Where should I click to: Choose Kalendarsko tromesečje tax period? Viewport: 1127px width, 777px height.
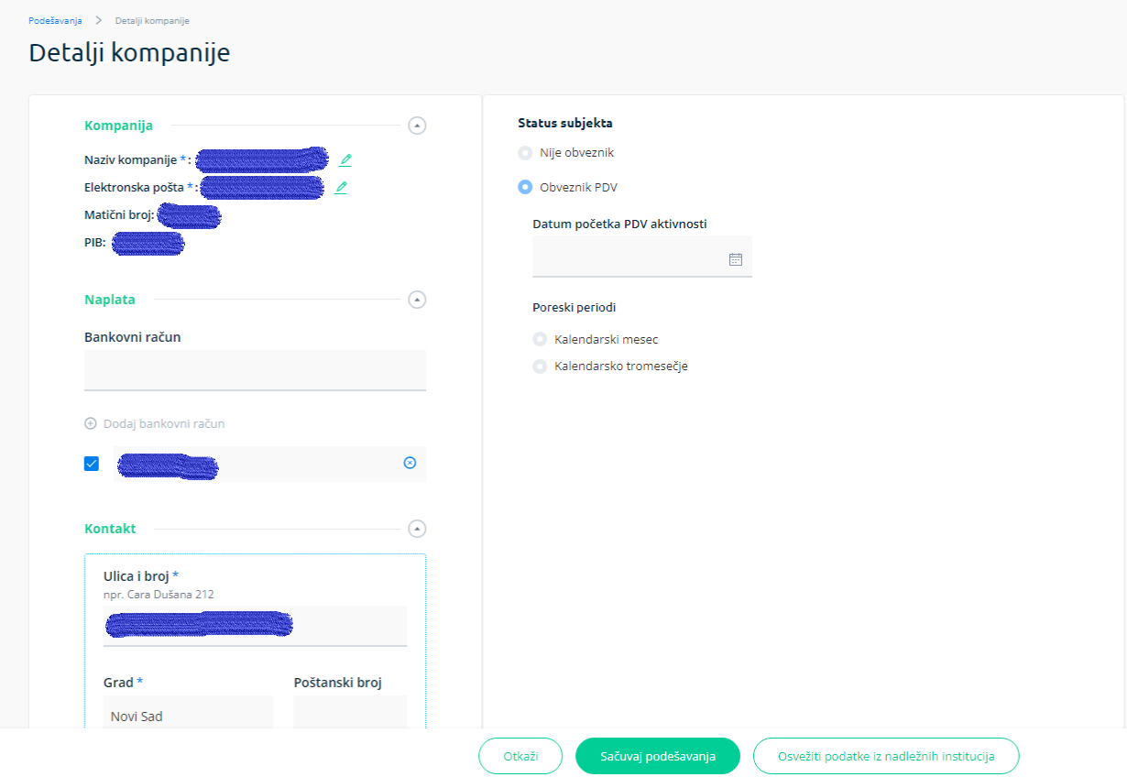(540, 367)
